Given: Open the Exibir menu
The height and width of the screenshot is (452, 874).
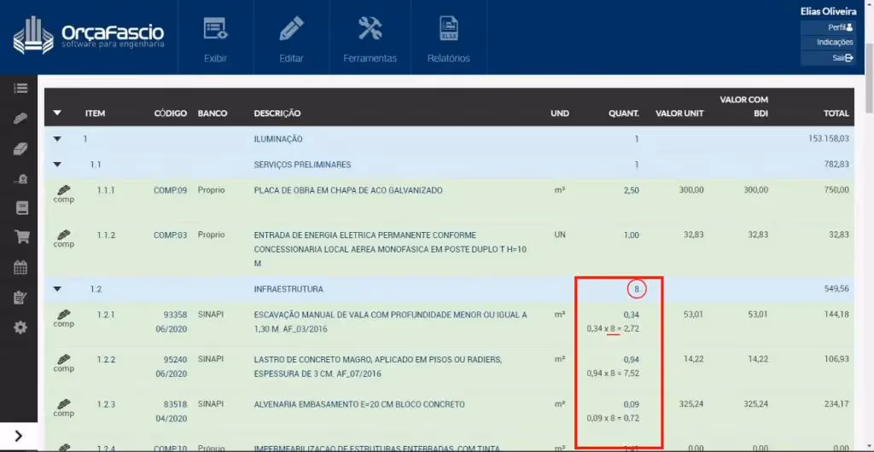Looking at the screenshot, I should [216, 38].
